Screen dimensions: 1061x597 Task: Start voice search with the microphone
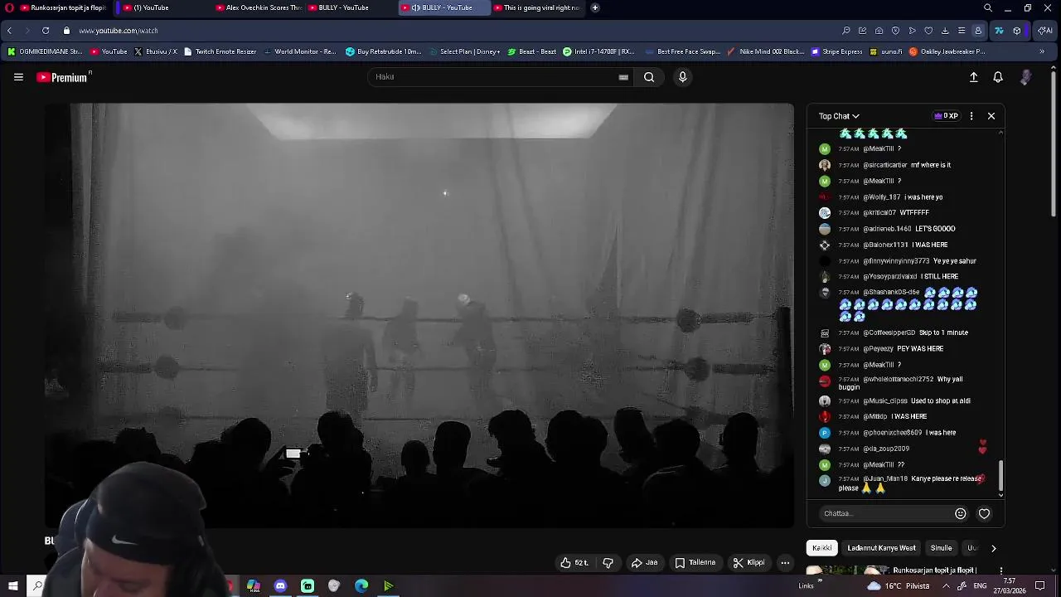point(682,77)
